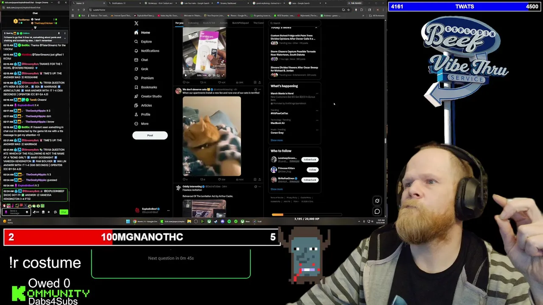The image size is (543, 305).
Task: Open Sinners Divides Viewers news story
Action: 294,71
